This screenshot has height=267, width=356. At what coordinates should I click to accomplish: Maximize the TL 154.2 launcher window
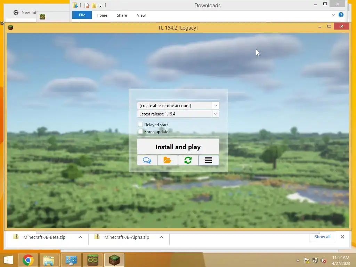tap(329, 26)
